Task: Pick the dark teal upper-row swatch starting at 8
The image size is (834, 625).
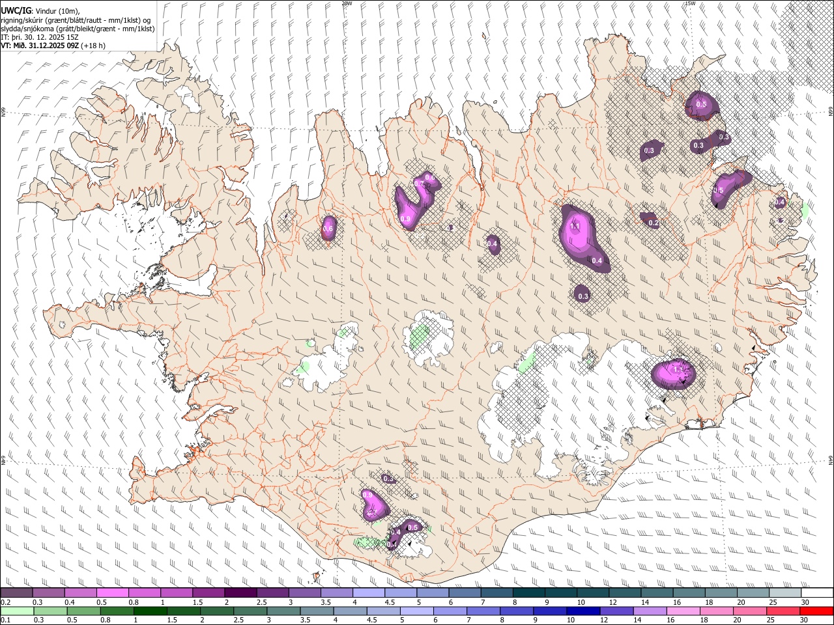Action: click(528, 593)
